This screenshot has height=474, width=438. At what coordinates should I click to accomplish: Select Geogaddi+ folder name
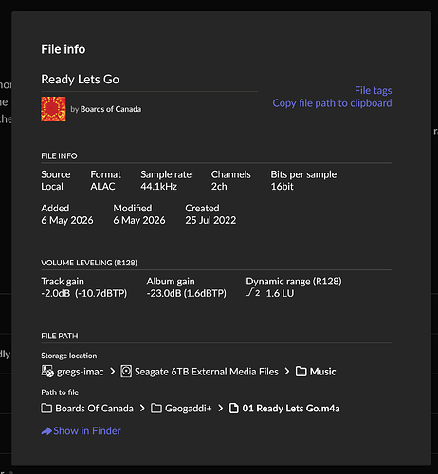[188, 409]
